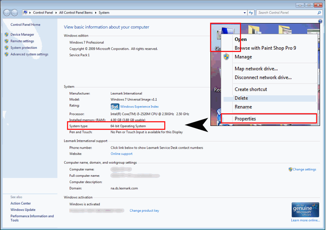The image size is (326, 230).
Task: Open Windows Experience Index link
Action: pos(139,106)
